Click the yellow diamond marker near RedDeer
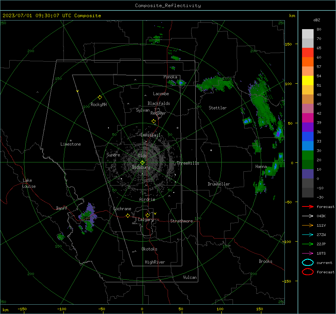The image size is (336, 314). pyautogui.click(x=154, y=121)
